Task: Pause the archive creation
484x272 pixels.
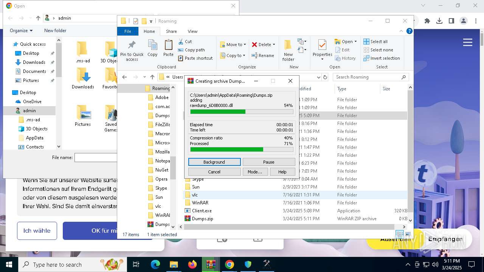Action: [269, 162]
